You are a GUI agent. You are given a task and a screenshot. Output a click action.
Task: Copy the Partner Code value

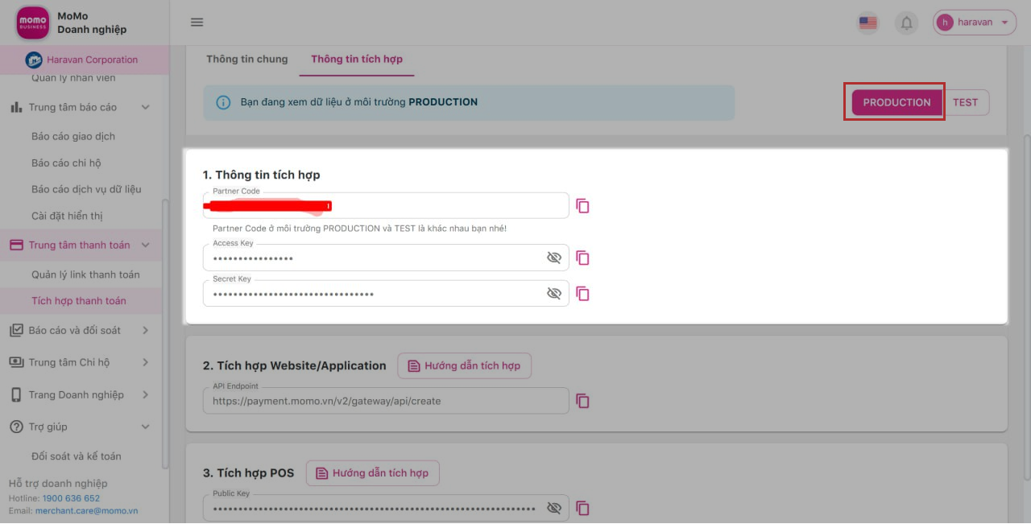(x=582, y=206)
